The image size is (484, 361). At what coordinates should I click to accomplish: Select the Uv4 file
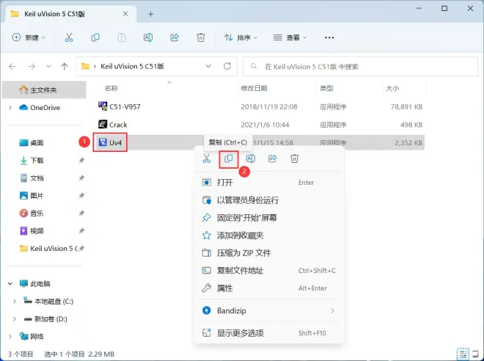(260, 142)
